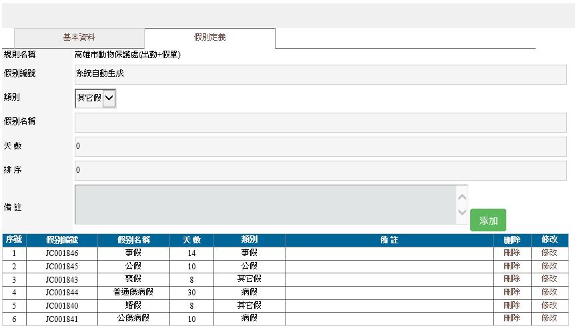Open the 類別 dropdown showing 其它假
Viewport: 575px width, 330px height.
[95, 99]
